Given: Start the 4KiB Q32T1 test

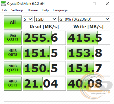Looking at the screenshot, I should [x=13, y=68].
